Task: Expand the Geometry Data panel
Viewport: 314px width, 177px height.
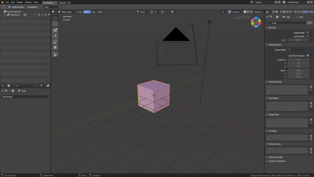Action: point(275,157)
